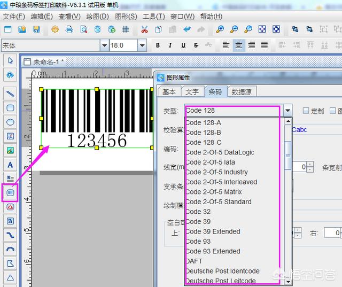Viewport: 342px width, 287px height.
Task: Click the Cut scissors icon
Action: coord(144,29)
